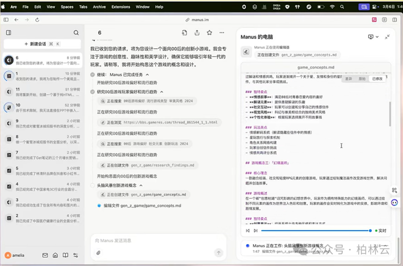Reload the page with the refresh icon
Image resolution: width=403 pixels, height=266 pixels.
[x=37, y=20]
